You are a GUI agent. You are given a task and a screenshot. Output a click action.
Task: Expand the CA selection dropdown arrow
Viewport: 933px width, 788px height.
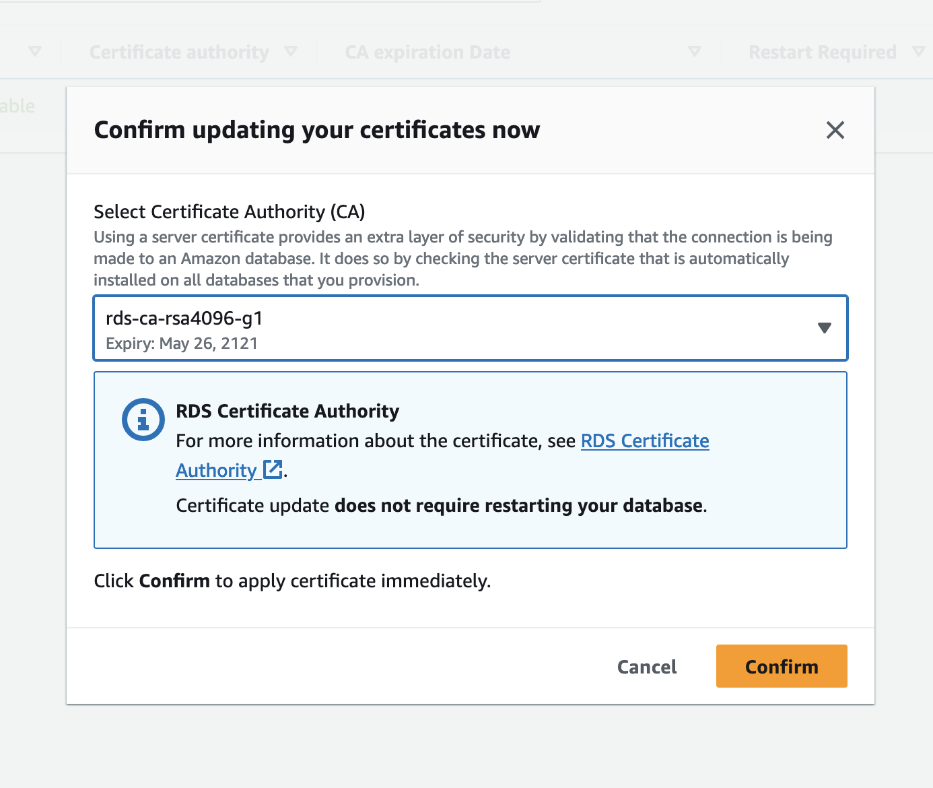[x=824, y=328]
